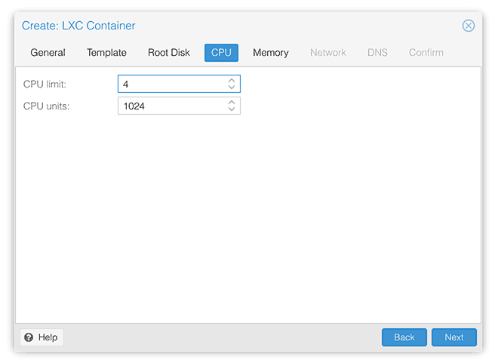The width and height of the screenshot is (495, 363).
Task: Decrease CPU limit with down arrow
Action: [232, 87]
